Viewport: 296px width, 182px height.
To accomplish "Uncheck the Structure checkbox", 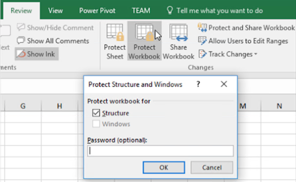I will tap(96, 113).
